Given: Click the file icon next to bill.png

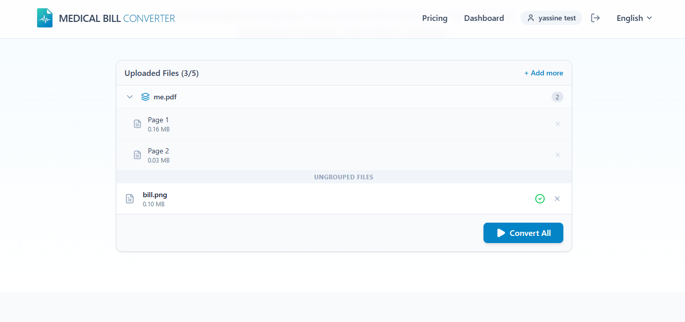Looking at the screenshot, I should pos(130,198).
